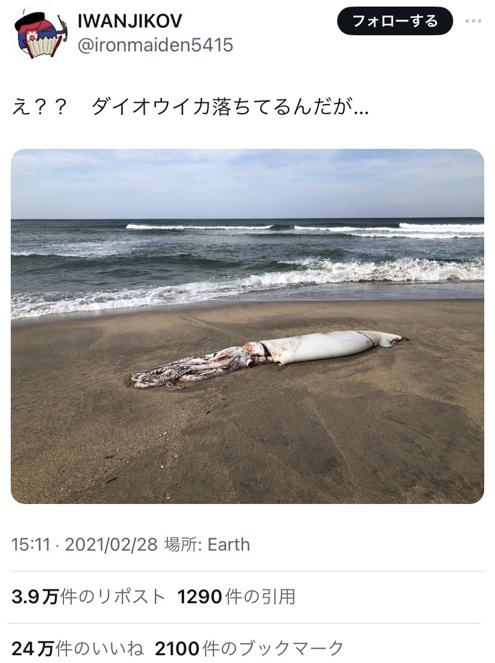Image resolution: width=495 pixels, height=663 pixels.
Task: Open the @ironmaiden5415 handle
Action: 155,45
